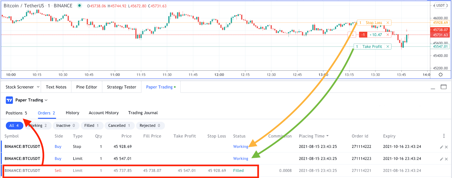Click the Take Profit order label on chart
The width and height of the screenshot is (452, 178).
[372, 47]
